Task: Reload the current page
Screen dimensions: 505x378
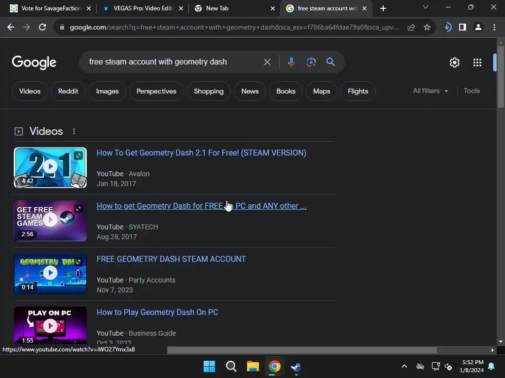Action: click(x=42, y=28)
